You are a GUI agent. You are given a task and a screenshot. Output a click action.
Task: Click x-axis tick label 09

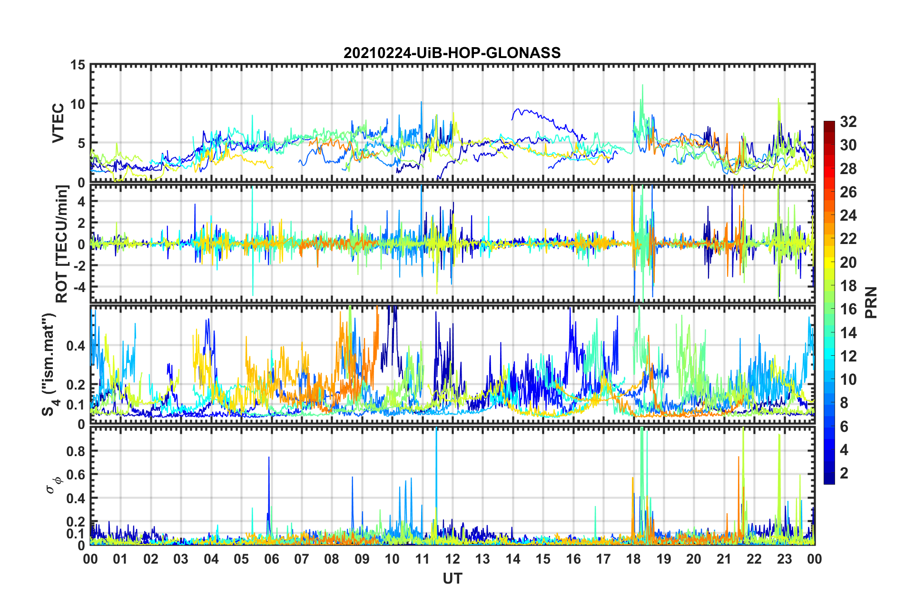tap(362, 558)
